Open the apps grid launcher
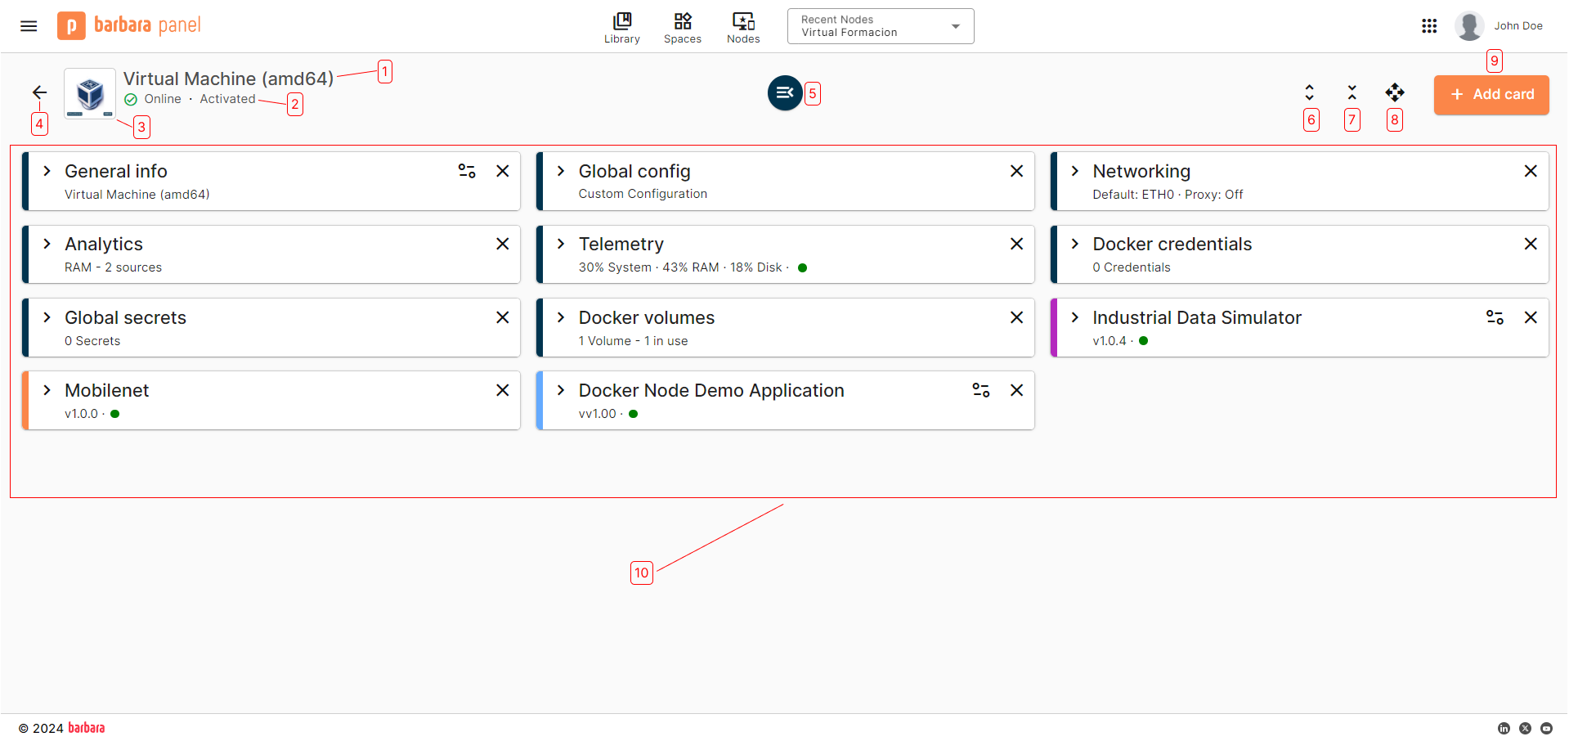The width and height of the screenshot is (1569, 741). [1429, 25]
